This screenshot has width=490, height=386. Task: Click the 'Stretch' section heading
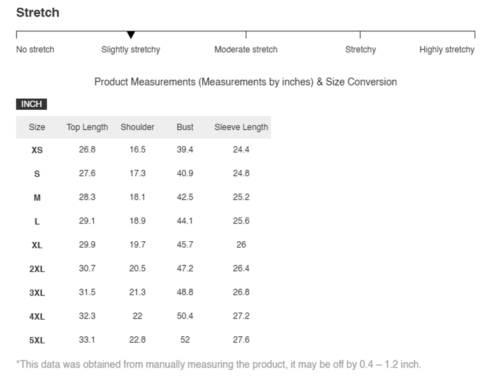click(x=38, y=13)
